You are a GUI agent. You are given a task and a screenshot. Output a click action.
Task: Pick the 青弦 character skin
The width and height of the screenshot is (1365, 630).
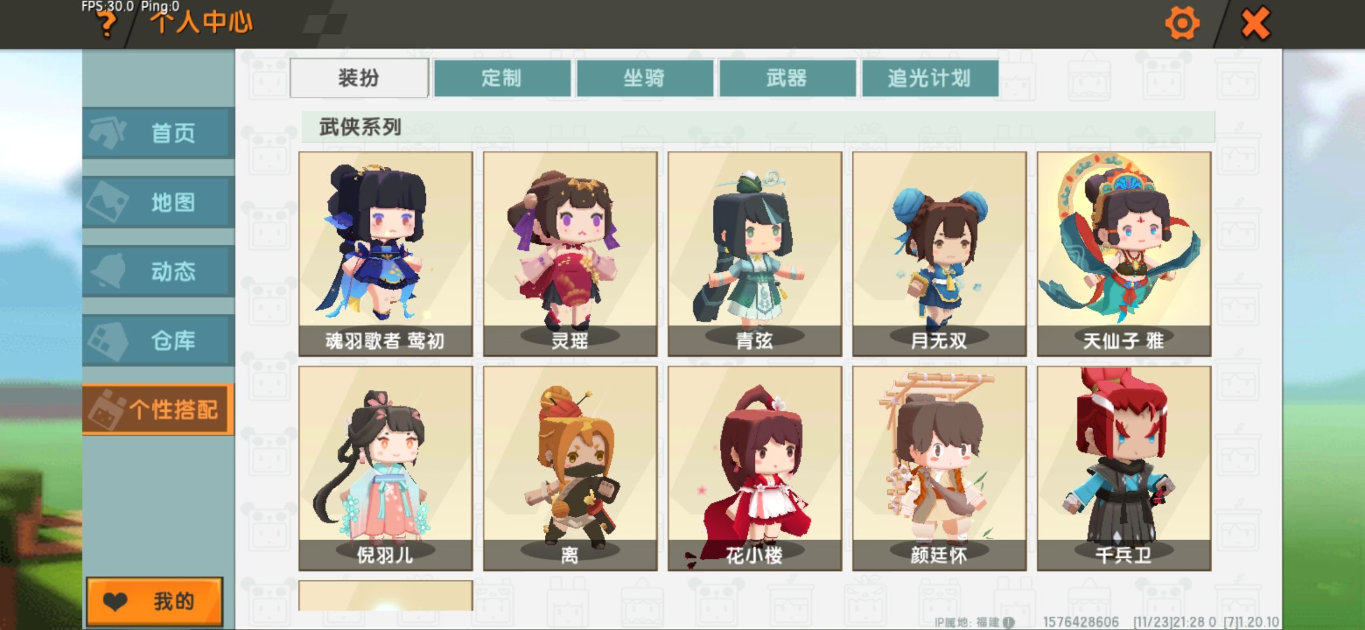(755, 254)
